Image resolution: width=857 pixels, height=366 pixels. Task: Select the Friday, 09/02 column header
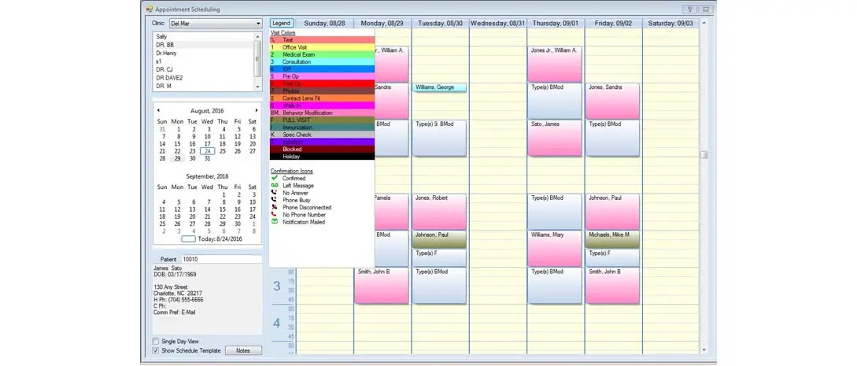click(x=614, y=24)
